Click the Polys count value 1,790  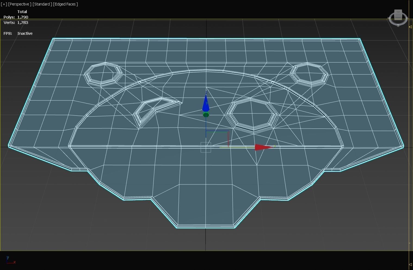[23, 17]
